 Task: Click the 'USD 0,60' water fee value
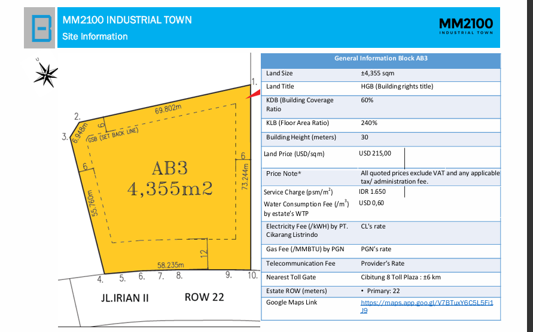point(371,203)
